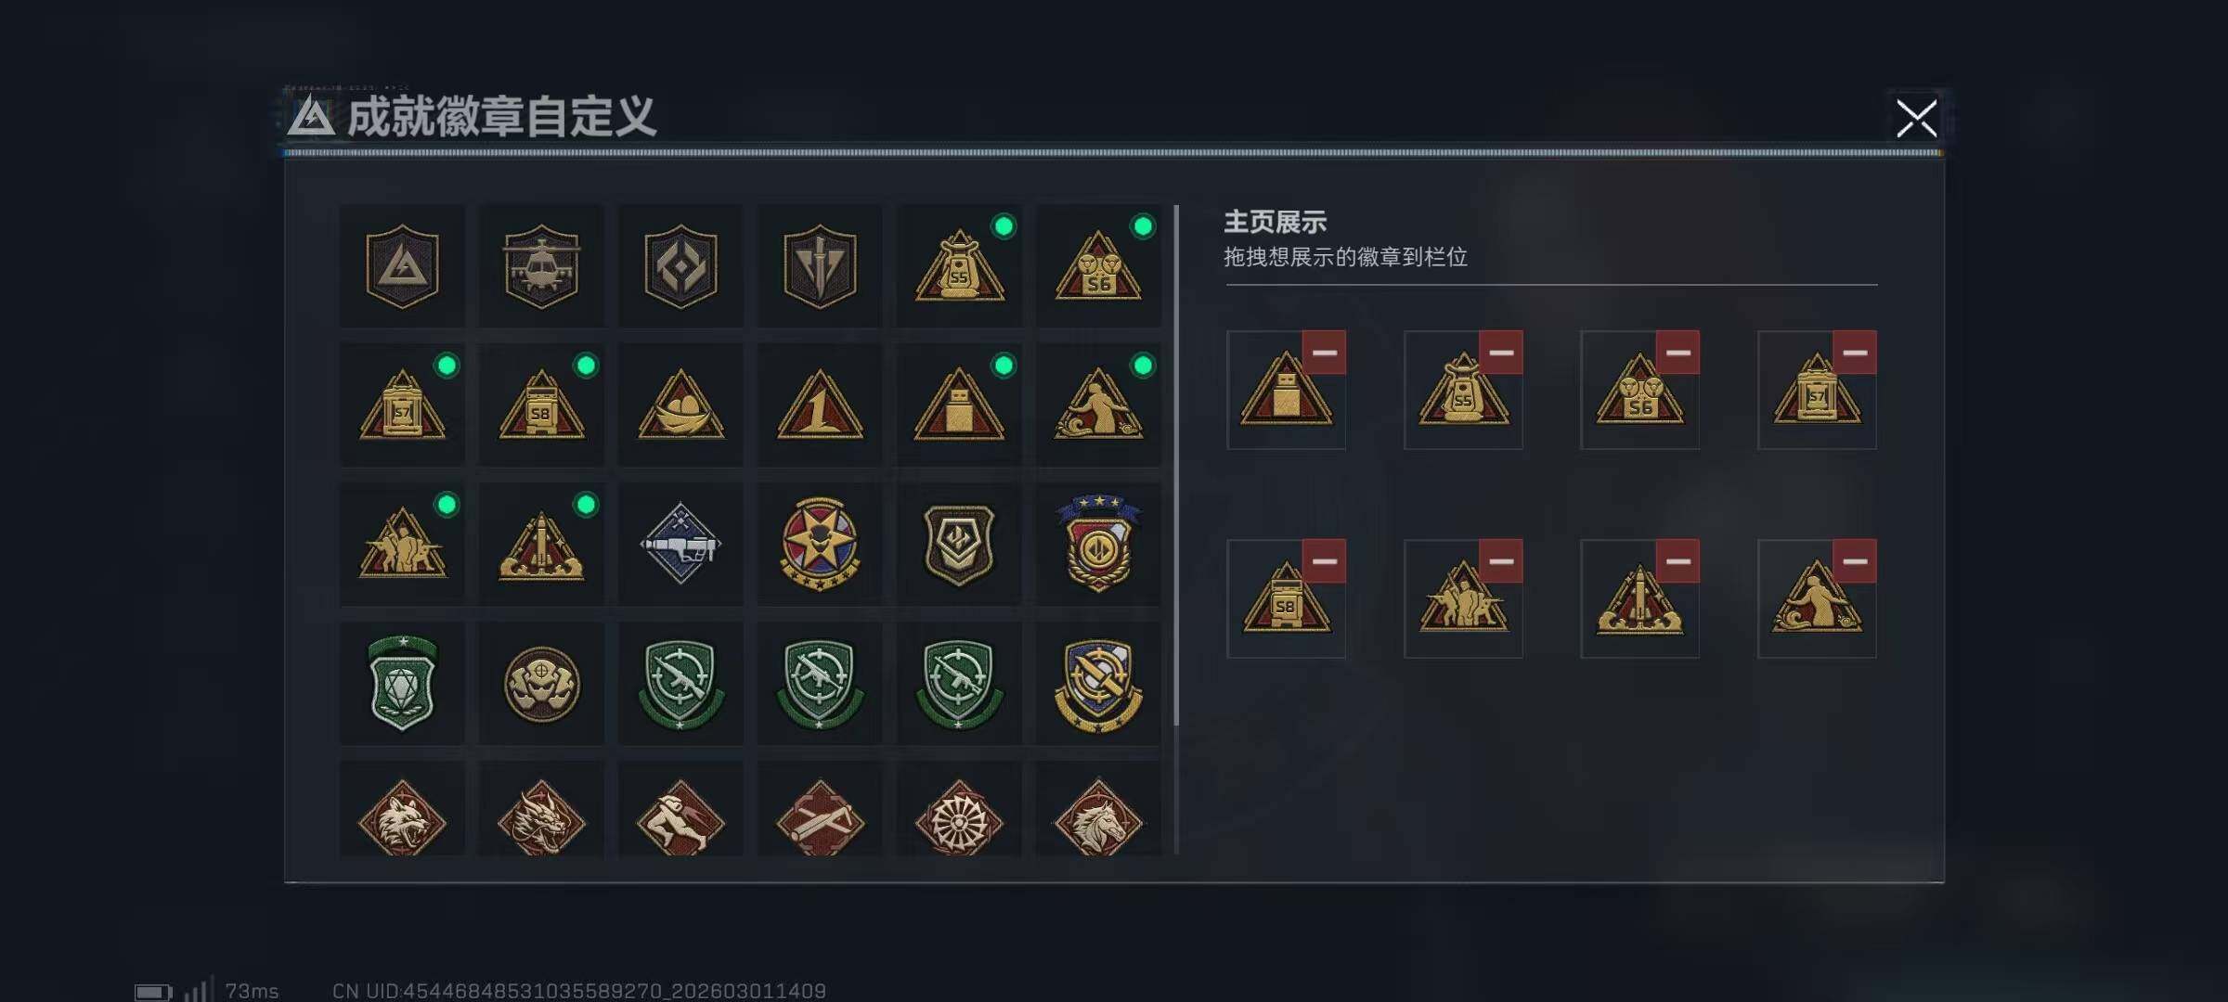Select the green diamond gem shield badge

tap(402, 684)
